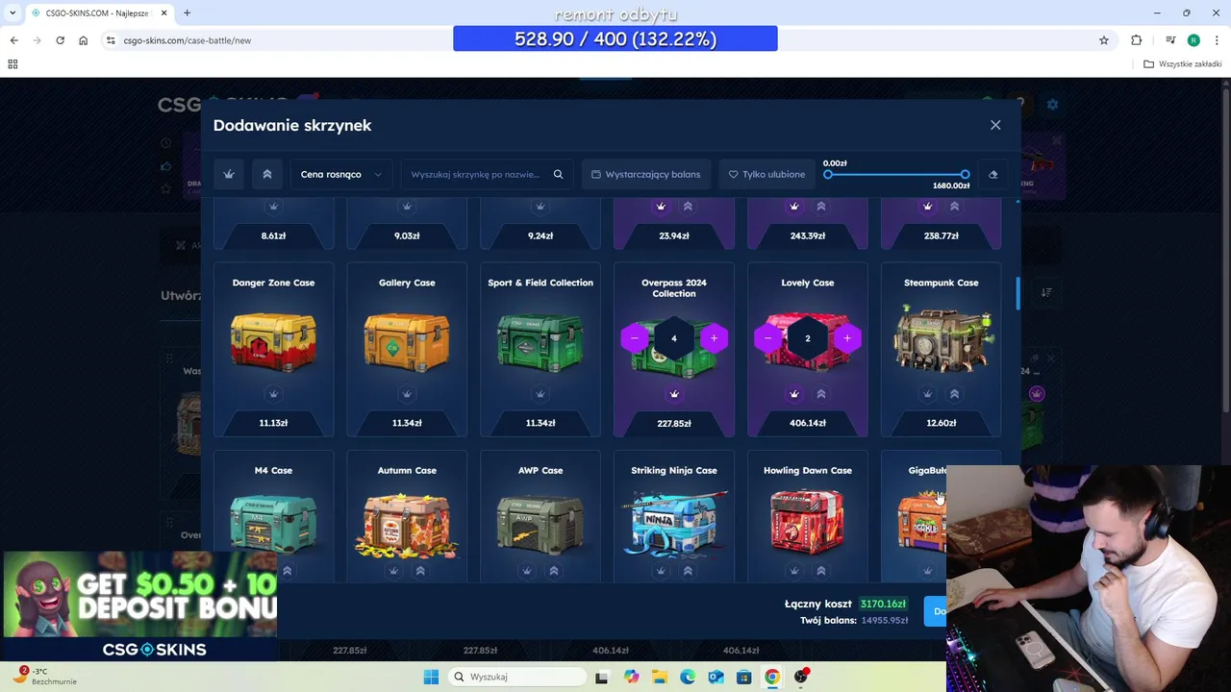Click the crown above the 9.24zł price

click(540, 207)
